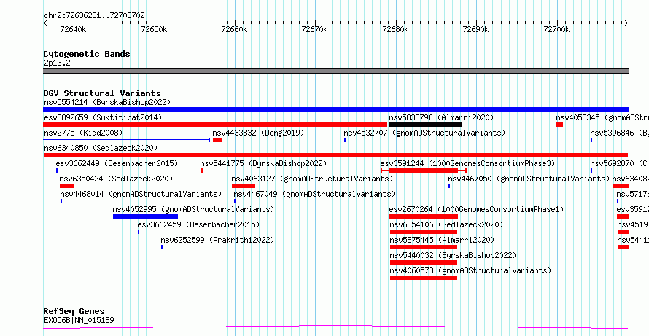Click the 72650k ruler tick label
Screen dimensions: 649x336
point(154,29)
